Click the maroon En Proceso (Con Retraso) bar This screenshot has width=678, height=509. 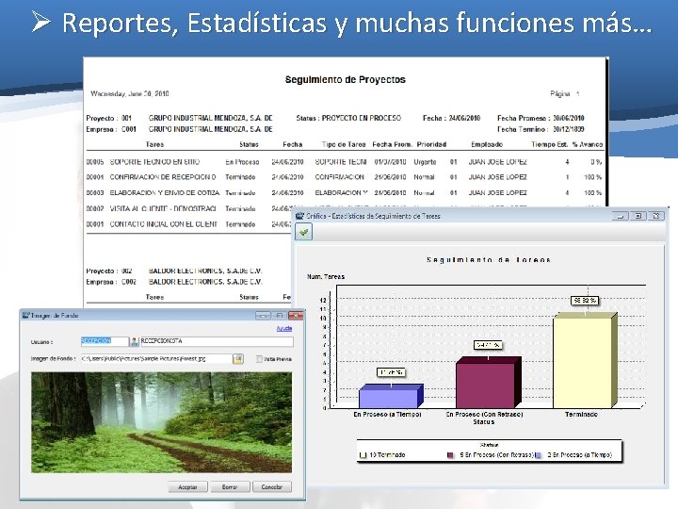point(488,383)
